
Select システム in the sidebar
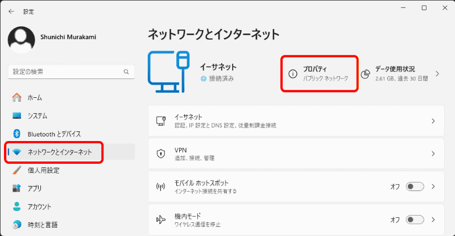point(71,116)
